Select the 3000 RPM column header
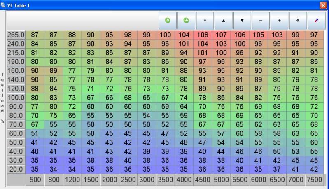The width and height of the screenshot is (329, 189). click(147, 180)
